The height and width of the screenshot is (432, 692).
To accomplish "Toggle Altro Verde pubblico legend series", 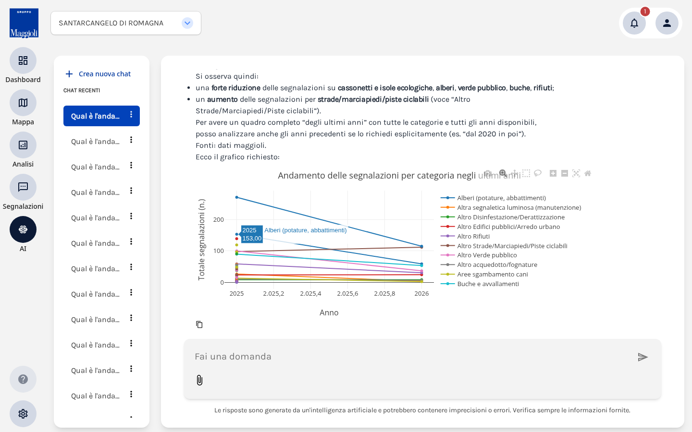I will click(x=479, y=255).
